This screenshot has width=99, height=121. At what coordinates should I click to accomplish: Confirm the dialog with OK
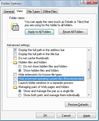(x=45, y=116)
